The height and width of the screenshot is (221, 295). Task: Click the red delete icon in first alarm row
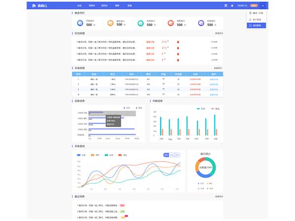point(178,42)
